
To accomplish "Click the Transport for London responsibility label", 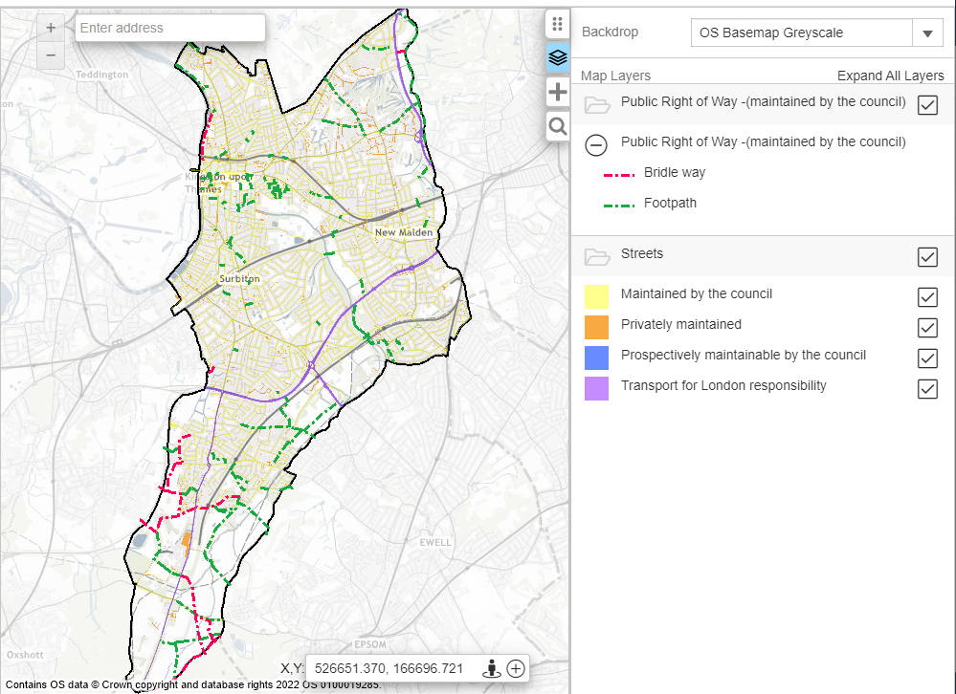I will [x=723, y=385].
